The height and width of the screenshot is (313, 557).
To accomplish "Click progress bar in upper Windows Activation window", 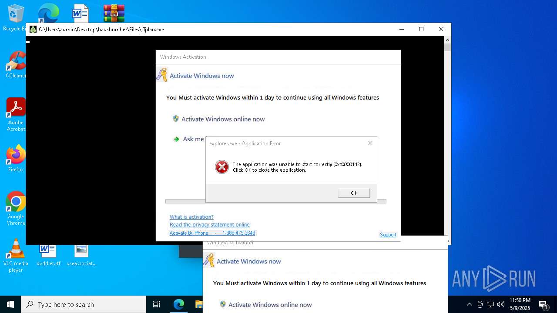I will point(275,201).
